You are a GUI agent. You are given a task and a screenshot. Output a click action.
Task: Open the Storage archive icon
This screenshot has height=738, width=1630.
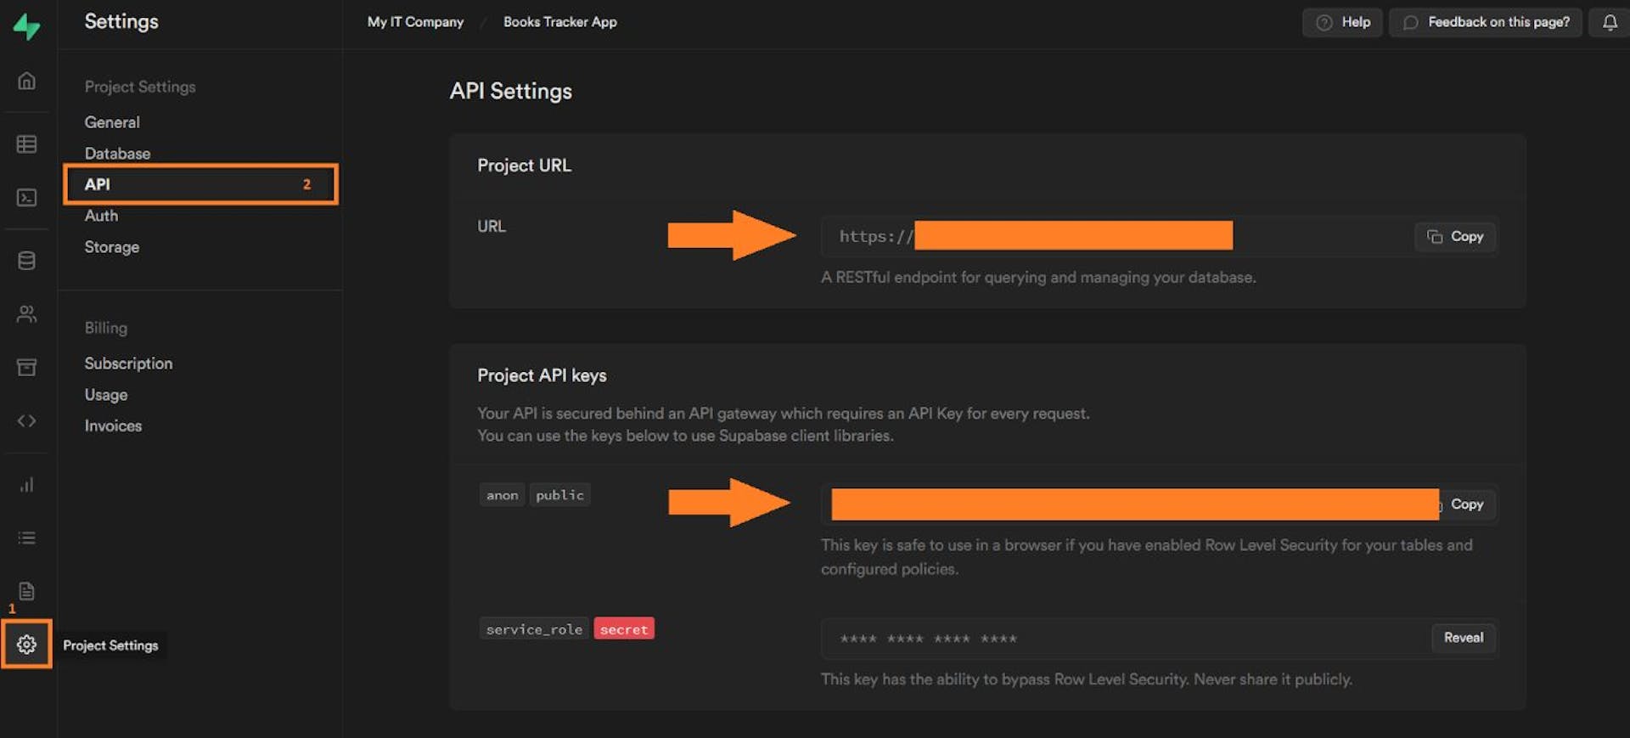coord(27,367)
